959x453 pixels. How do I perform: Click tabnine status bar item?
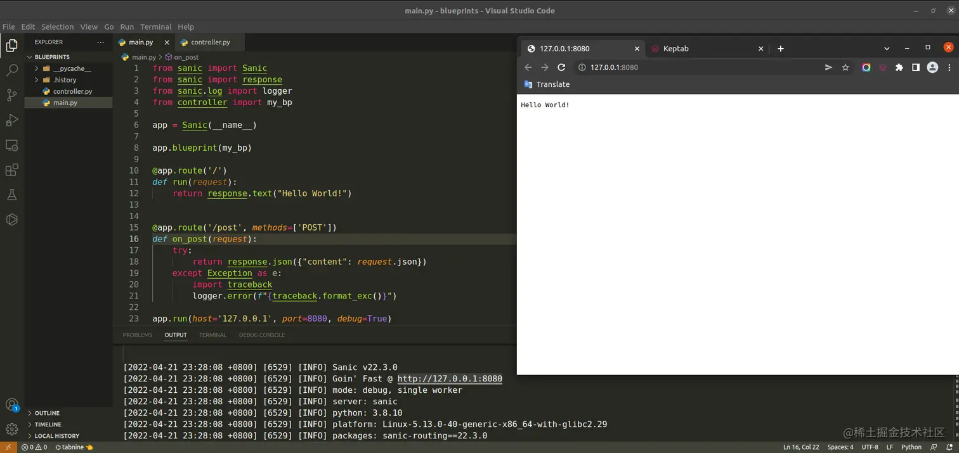pos(74,447)
